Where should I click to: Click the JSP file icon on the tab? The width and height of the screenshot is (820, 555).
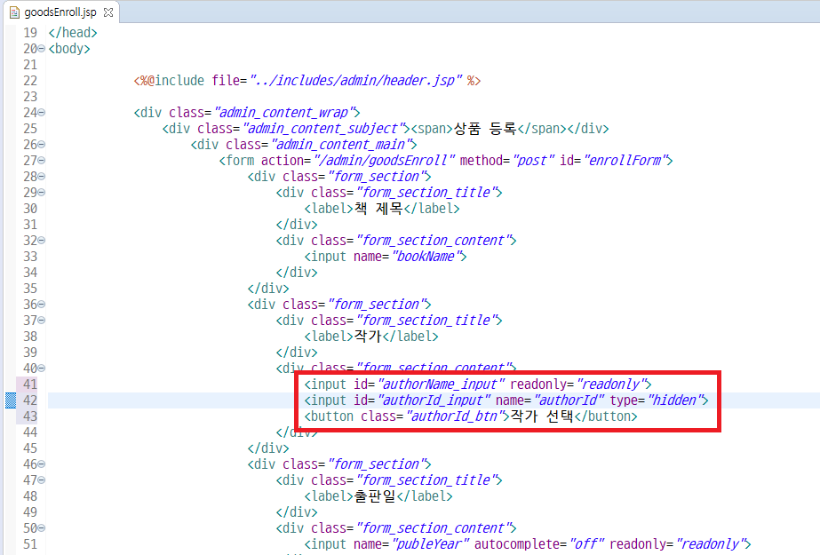point(14,12)
